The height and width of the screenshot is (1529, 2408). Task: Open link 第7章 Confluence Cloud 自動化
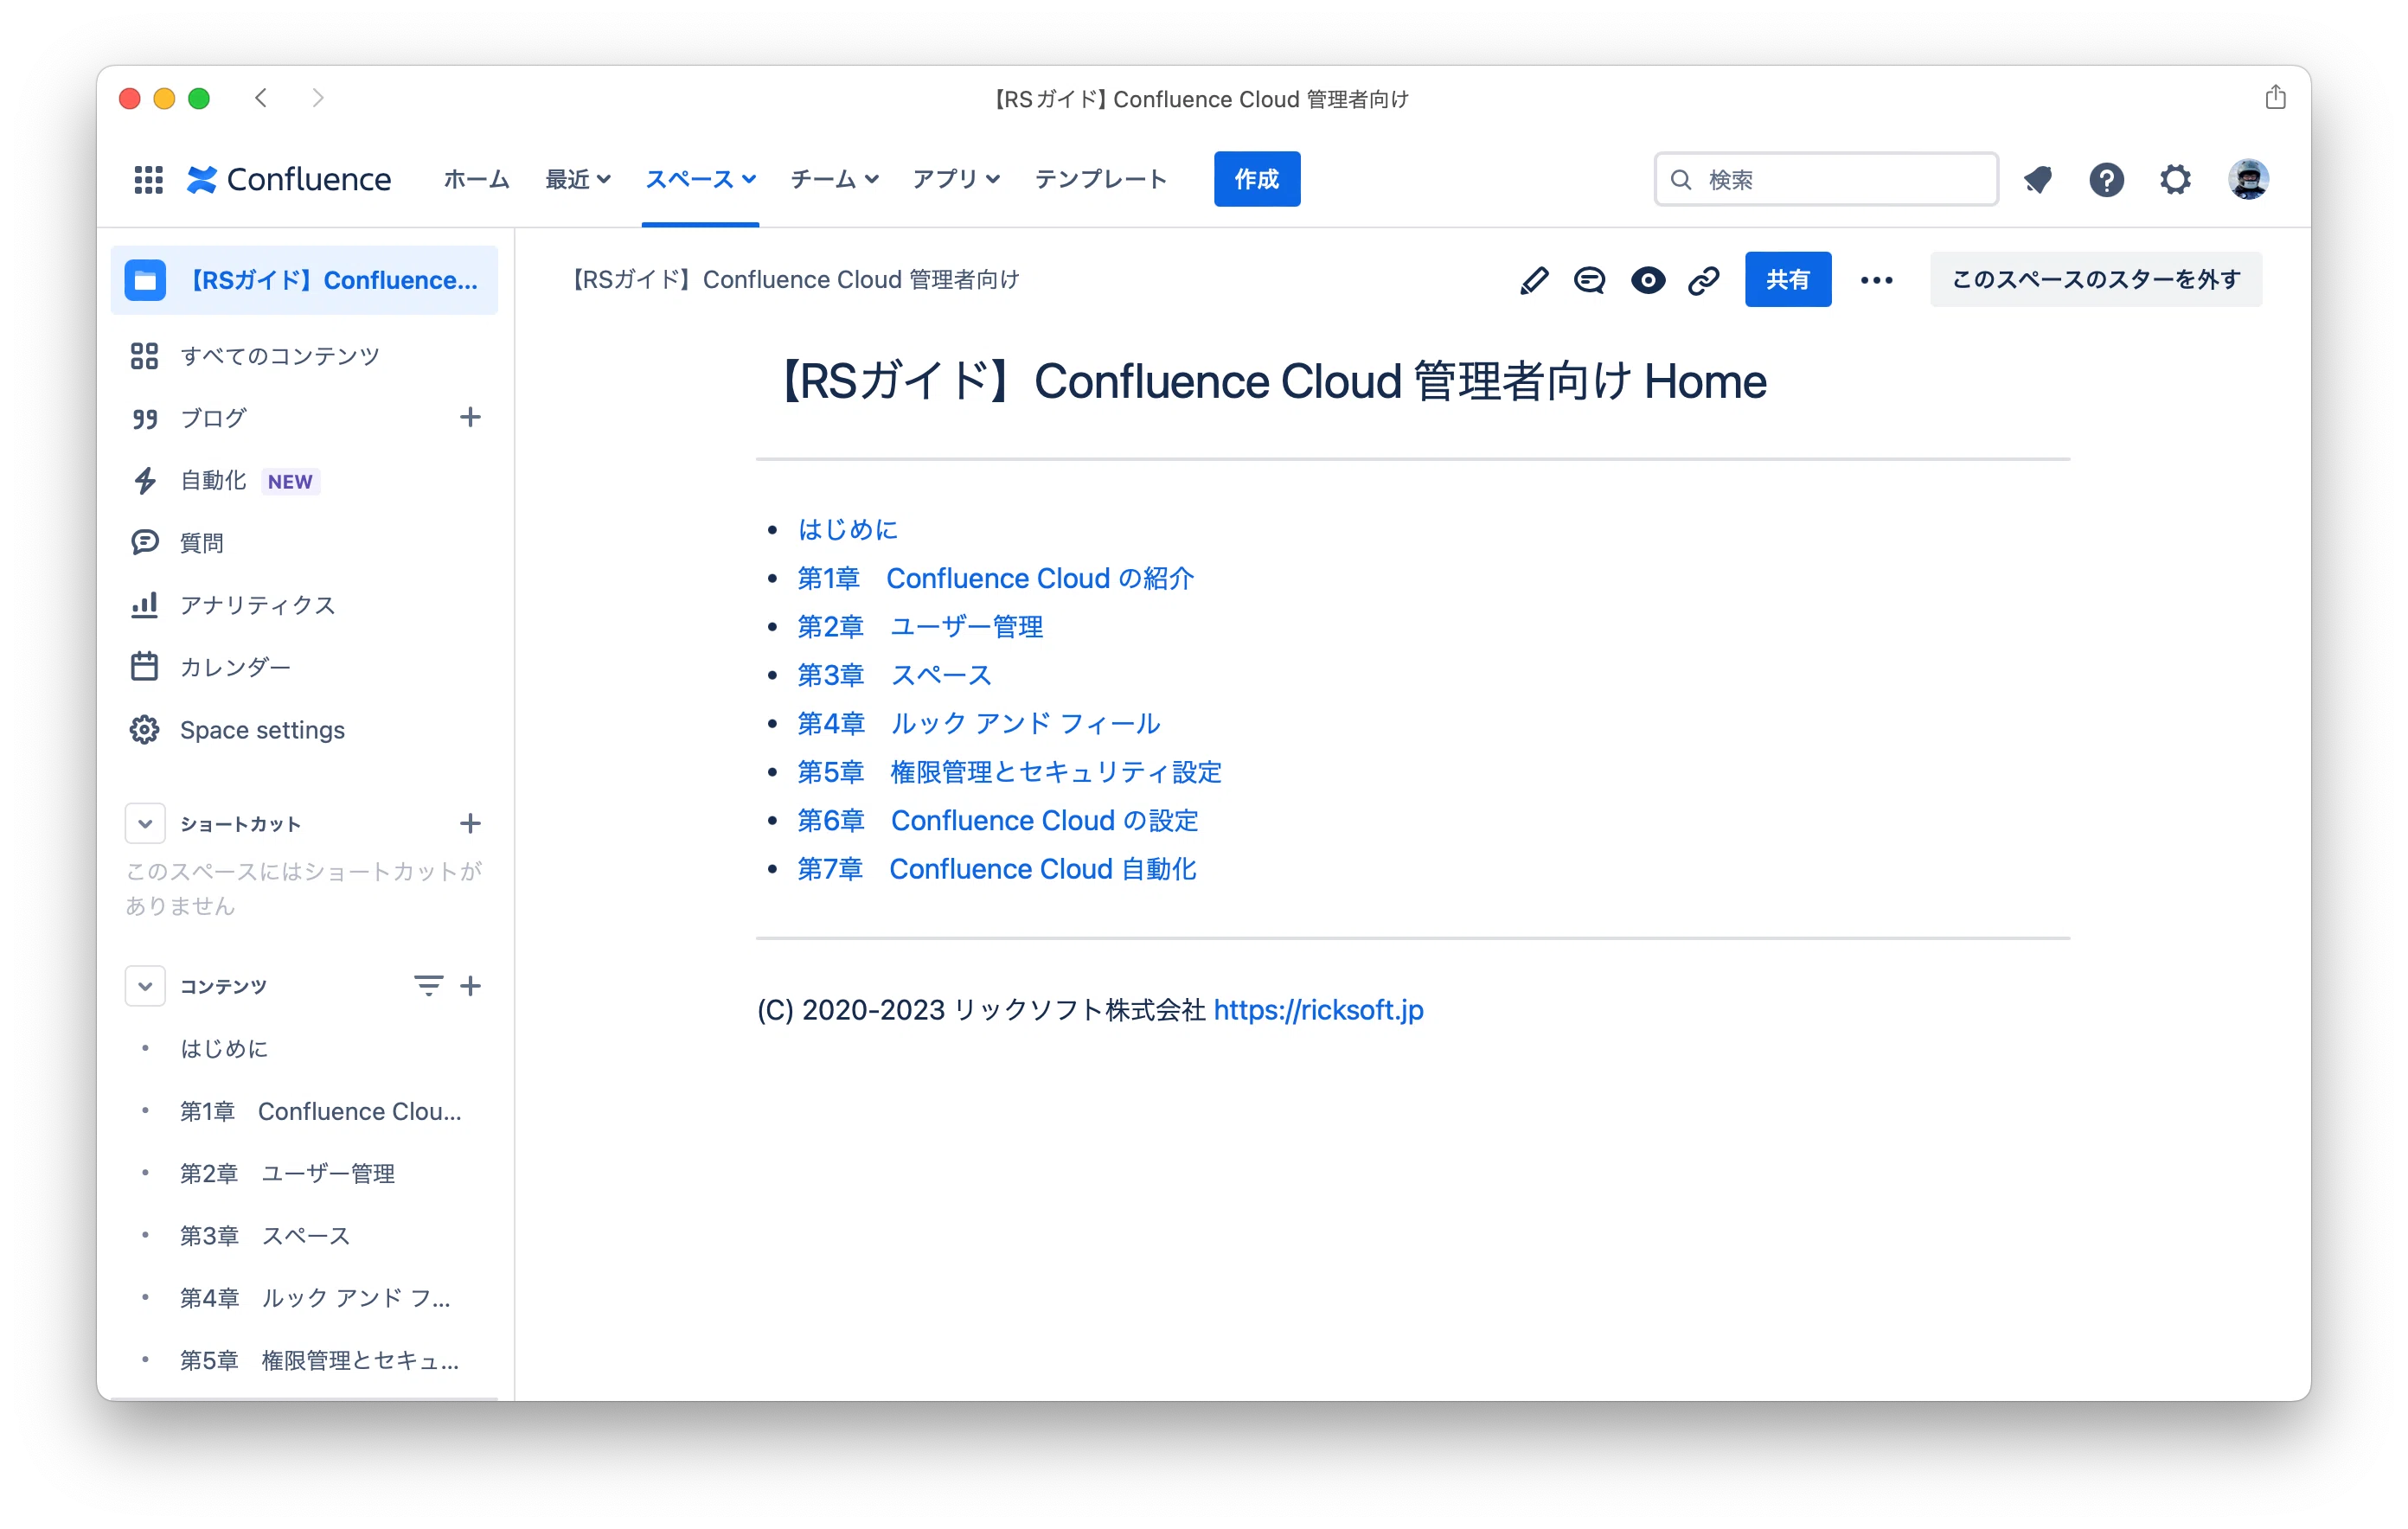coord(996,869)
